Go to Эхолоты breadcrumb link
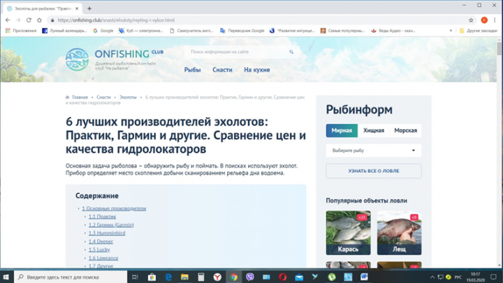The width and height of the screenshot is (503, 283). point(128,97)
